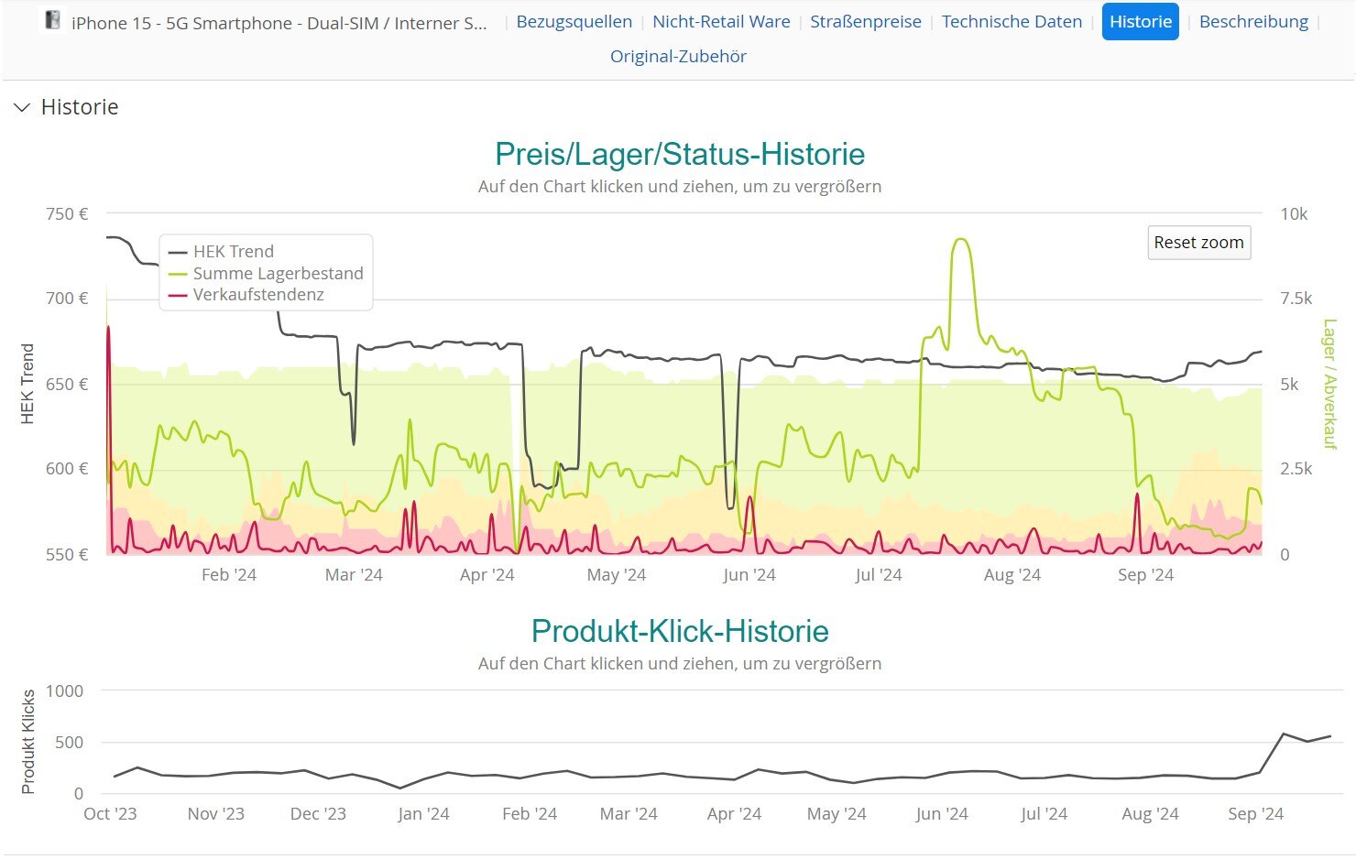Click the 600 € axis value
The width and height of the screenshot is (1356, 859).
67,469
